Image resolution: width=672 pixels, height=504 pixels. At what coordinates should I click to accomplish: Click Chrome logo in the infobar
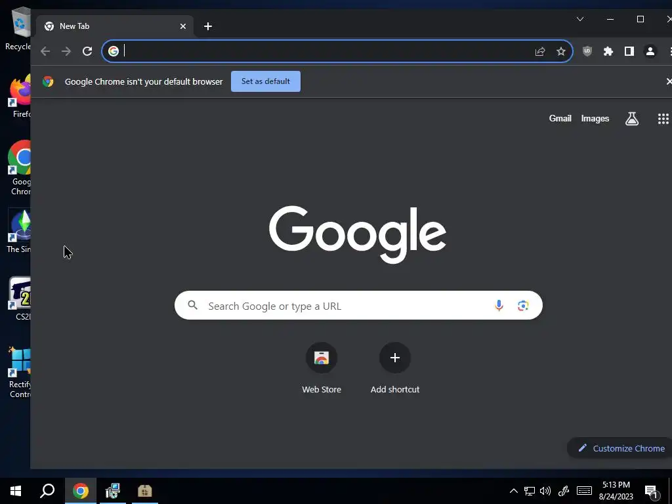[48, 81]
